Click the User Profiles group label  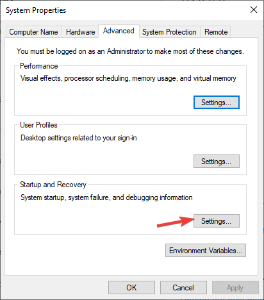pos(38,125)
